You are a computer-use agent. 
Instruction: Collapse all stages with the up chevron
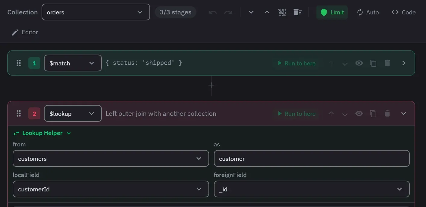pos(267,12)
